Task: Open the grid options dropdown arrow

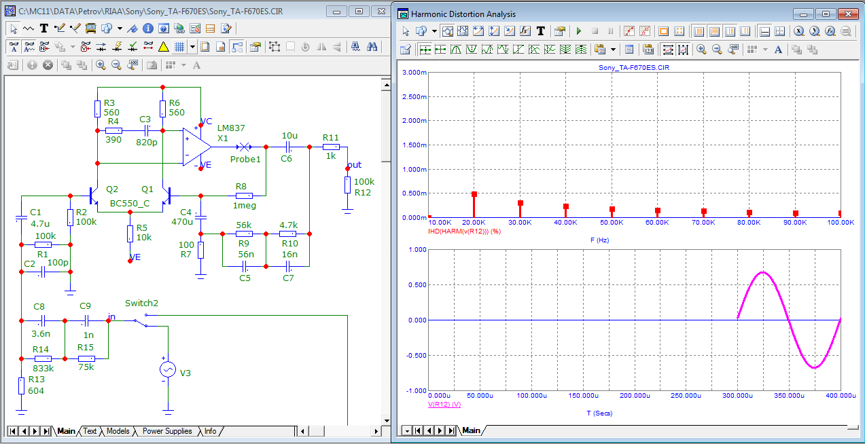Action: coord(193,47)
